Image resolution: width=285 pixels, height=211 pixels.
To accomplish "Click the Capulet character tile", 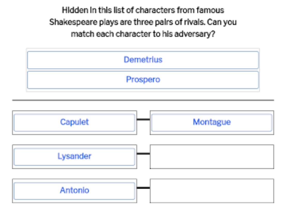I will pos(74,122).
